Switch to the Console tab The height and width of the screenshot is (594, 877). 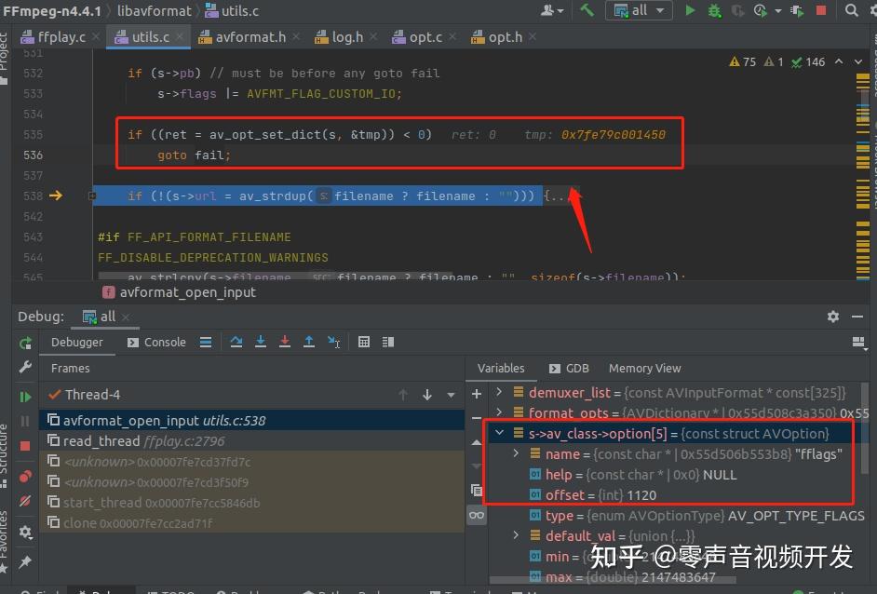(x=156, y=343)
